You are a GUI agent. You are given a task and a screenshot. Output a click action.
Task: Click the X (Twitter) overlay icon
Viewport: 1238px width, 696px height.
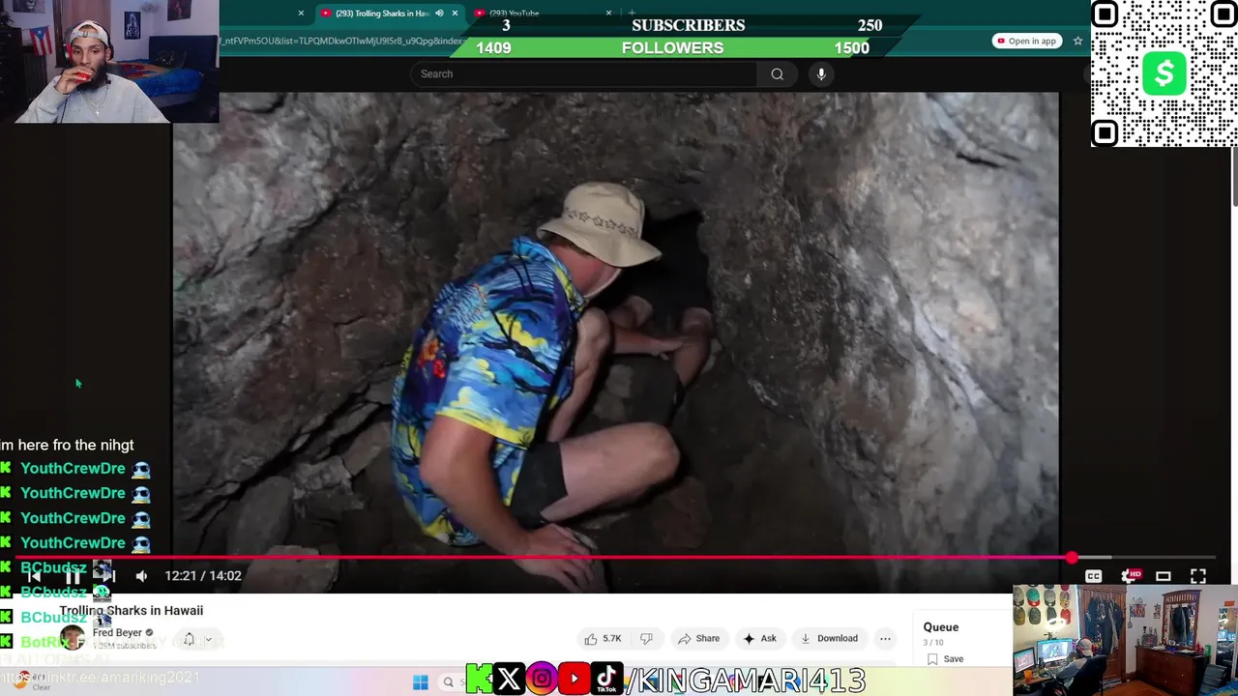(509, 679)
